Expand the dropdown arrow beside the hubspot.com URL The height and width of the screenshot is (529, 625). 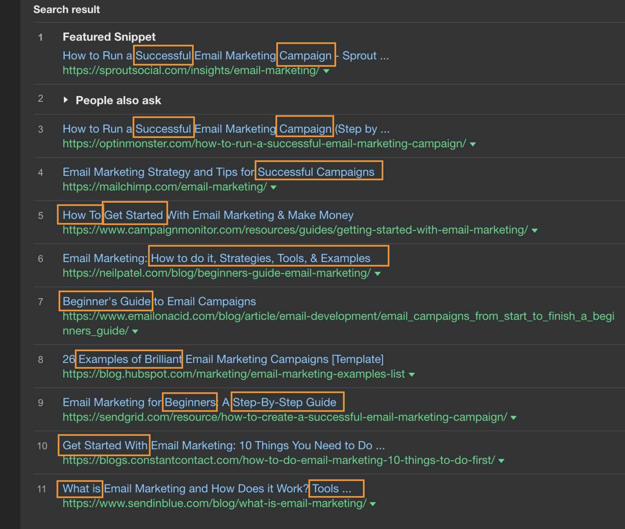tap(412, 375)
